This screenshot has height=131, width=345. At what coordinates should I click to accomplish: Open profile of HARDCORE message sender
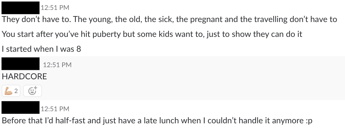click(20, 64)
